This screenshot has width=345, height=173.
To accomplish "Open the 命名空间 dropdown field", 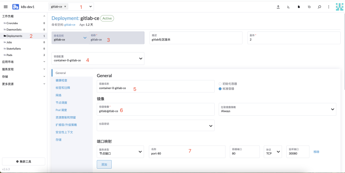I will [70, 38].
